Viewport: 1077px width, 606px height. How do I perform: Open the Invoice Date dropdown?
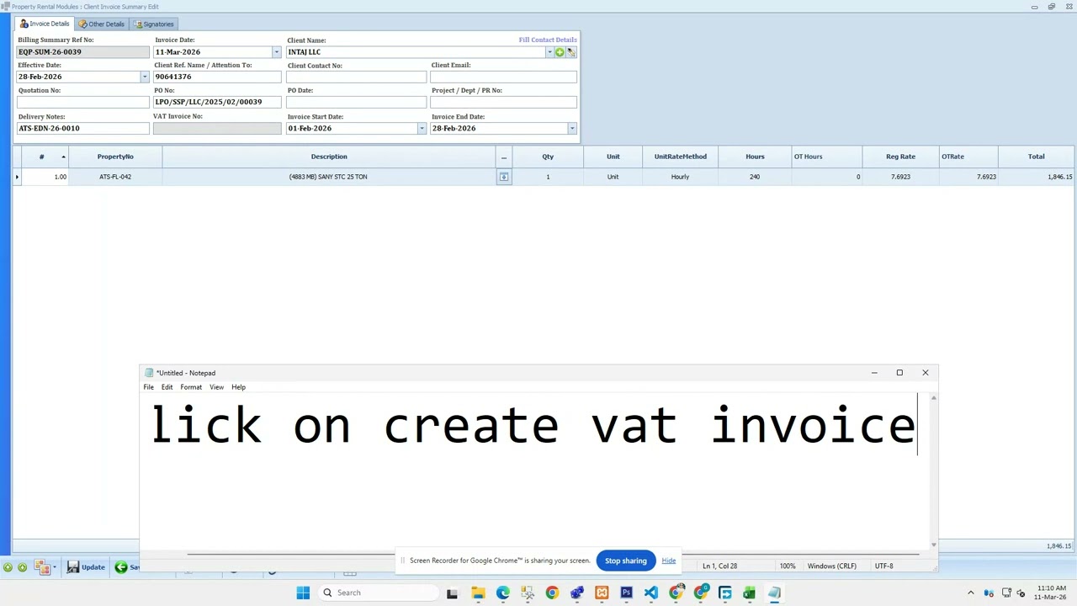pyautogui.click(x=276, y=52)
